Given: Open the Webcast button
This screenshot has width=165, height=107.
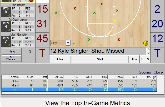Looking at the screenshot, I should [x=12, y=59].
